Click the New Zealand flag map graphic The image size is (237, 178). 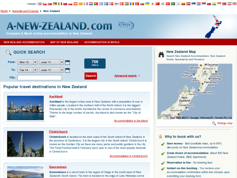tap(213, 26)
